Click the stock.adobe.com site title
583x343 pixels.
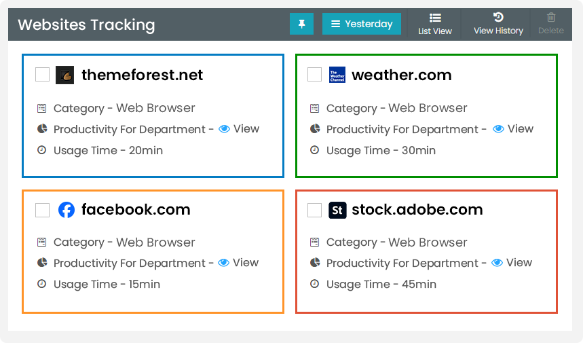point(417,210)
